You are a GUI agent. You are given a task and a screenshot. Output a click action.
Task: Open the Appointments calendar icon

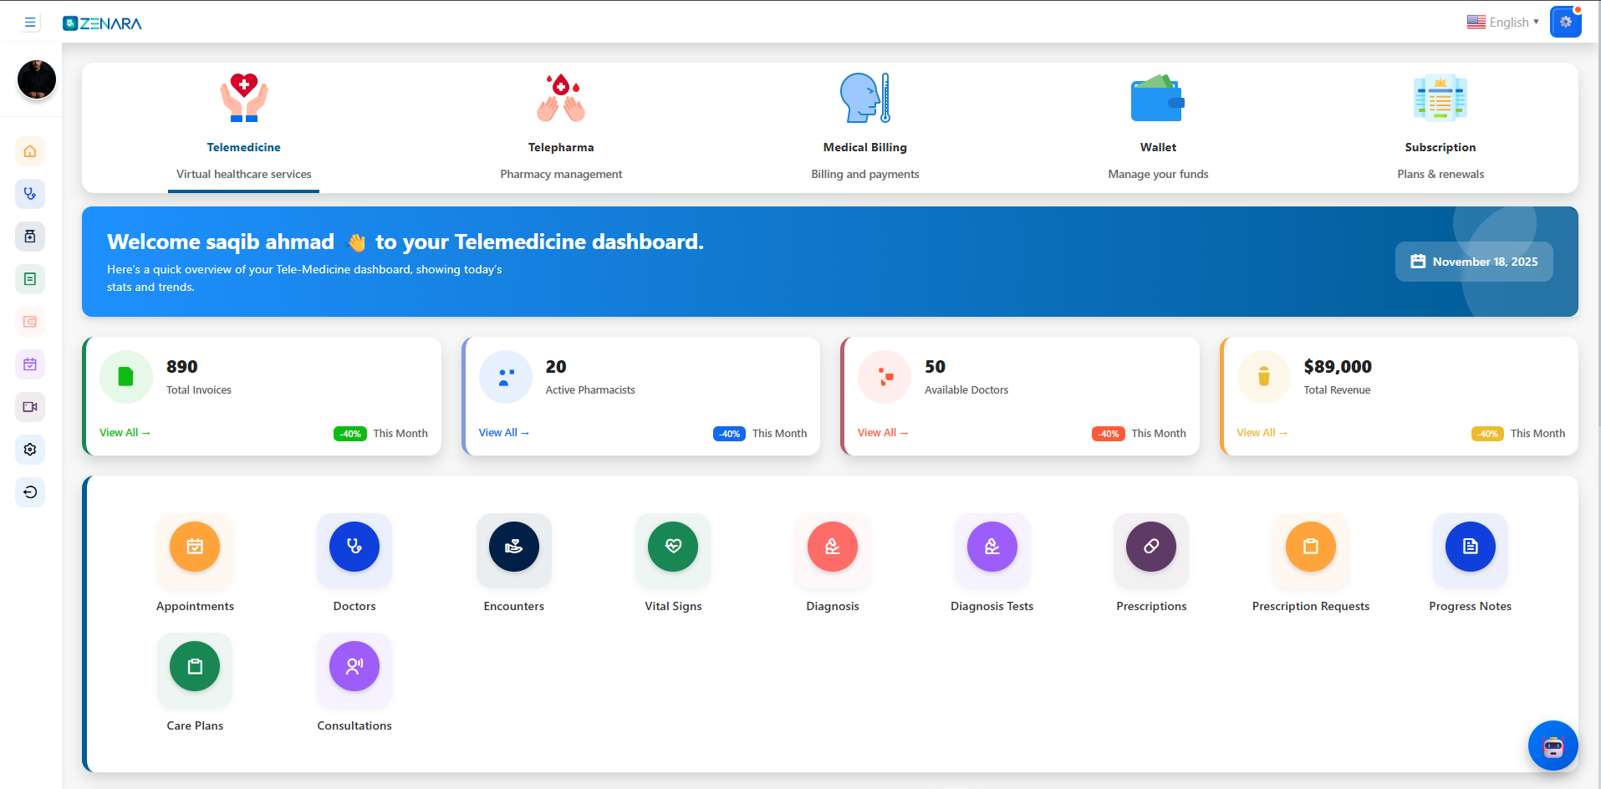tap(195, 547)
